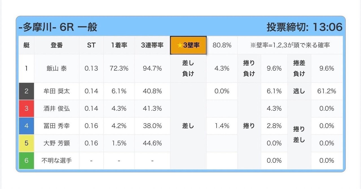
Task: Click racer 大野 芳顕
Action: tap(57, 143)
